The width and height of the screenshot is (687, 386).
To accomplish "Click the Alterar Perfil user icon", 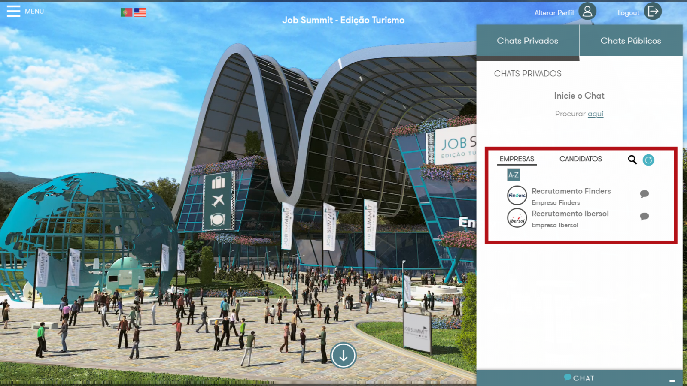I will (587, 12).
